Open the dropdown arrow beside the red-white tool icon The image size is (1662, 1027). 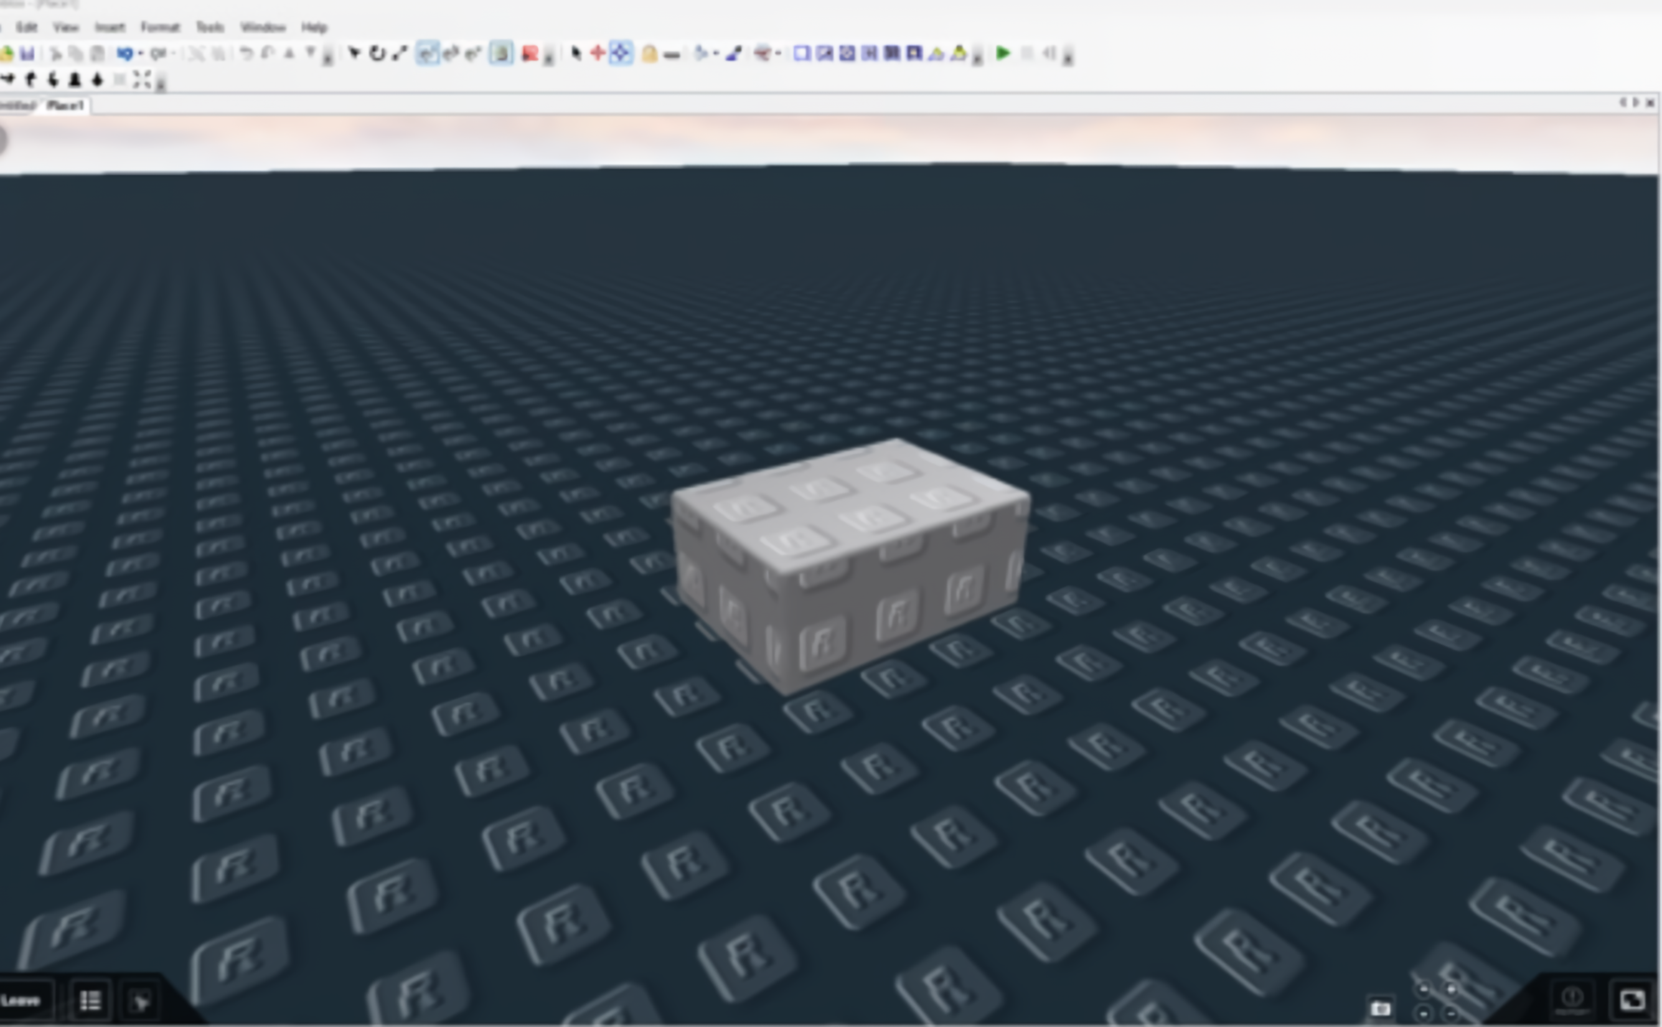tap(778, 53)
